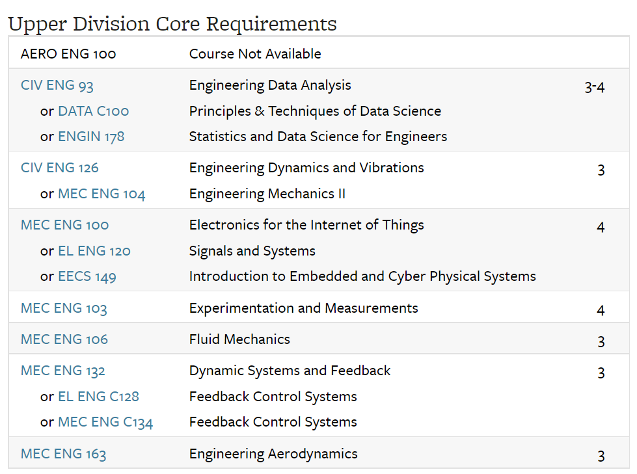
Task: Open the CIV ENG 93 course link
Action: click(57, 85)
